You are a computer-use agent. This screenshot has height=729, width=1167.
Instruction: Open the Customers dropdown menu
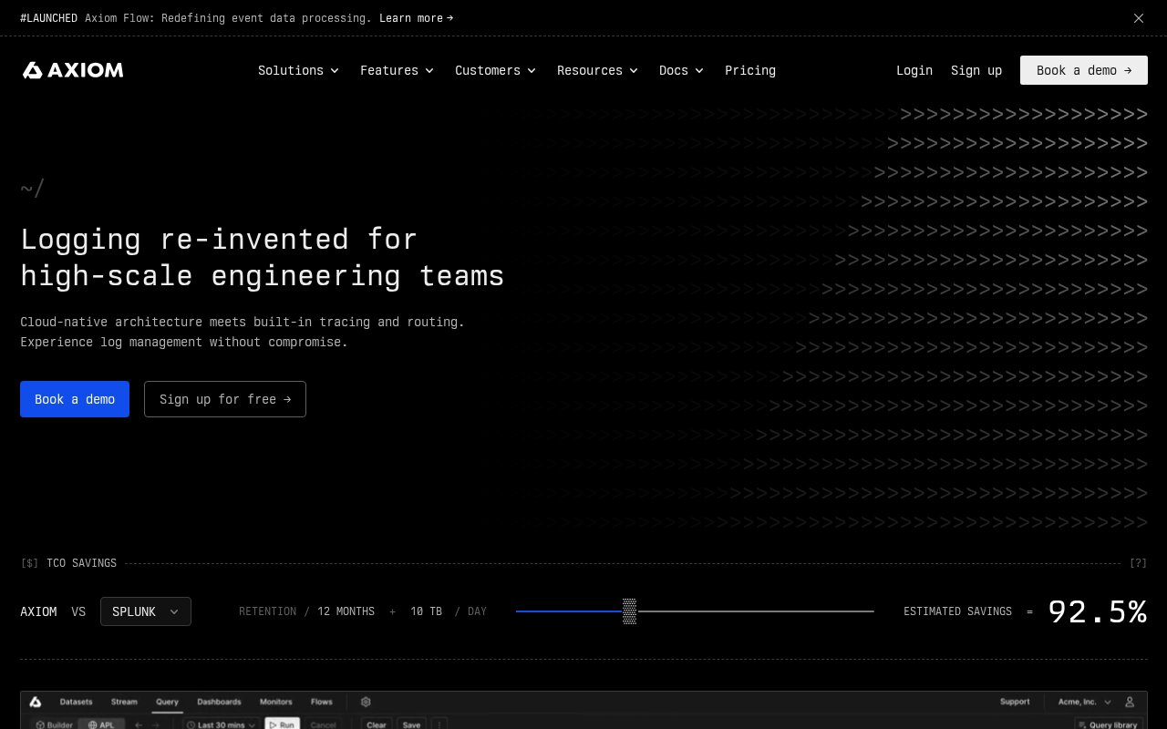[495, 70]
